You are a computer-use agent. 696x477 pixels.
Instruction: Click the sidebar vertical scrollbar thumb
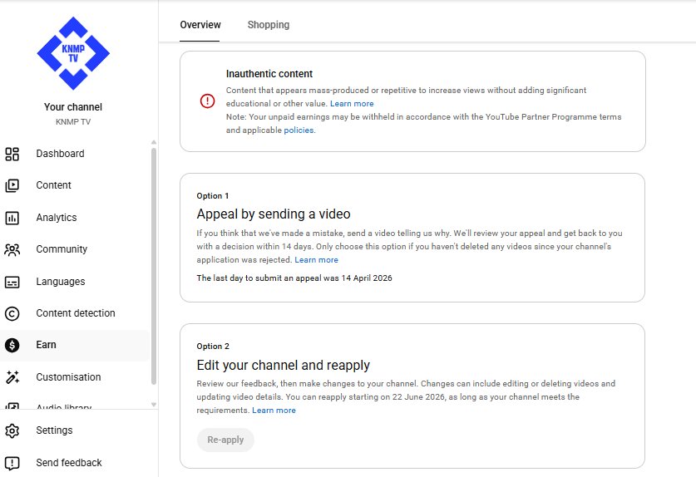pos(154,266)
